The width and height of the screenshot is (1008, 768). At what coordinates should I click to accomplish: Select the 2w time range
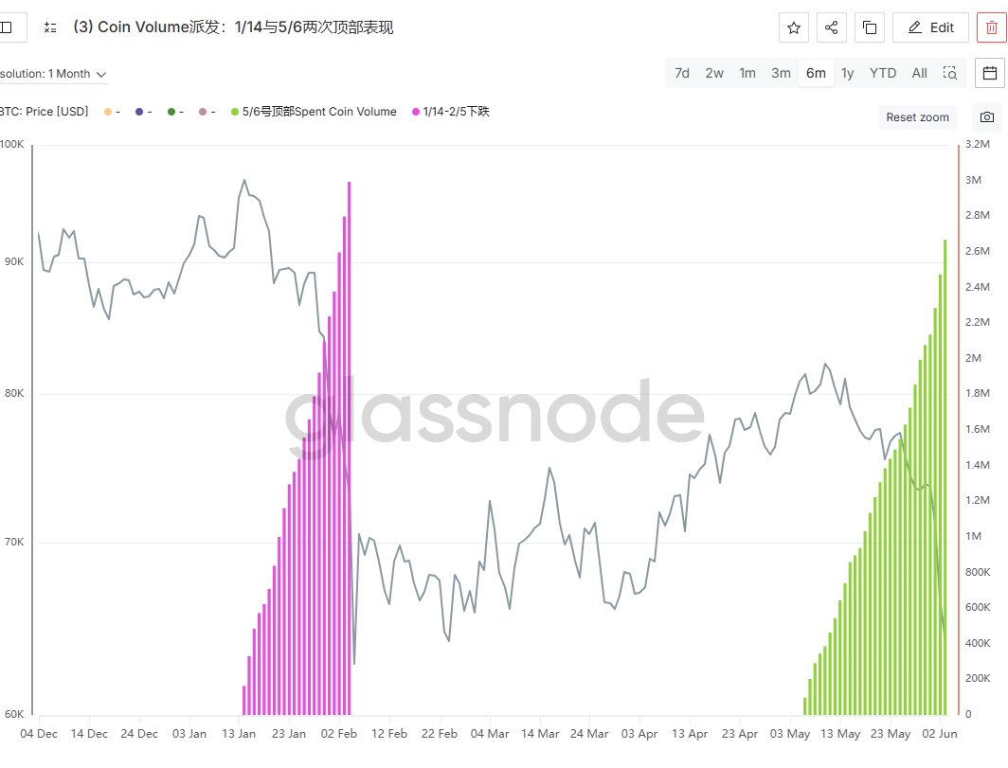(714, 73)
